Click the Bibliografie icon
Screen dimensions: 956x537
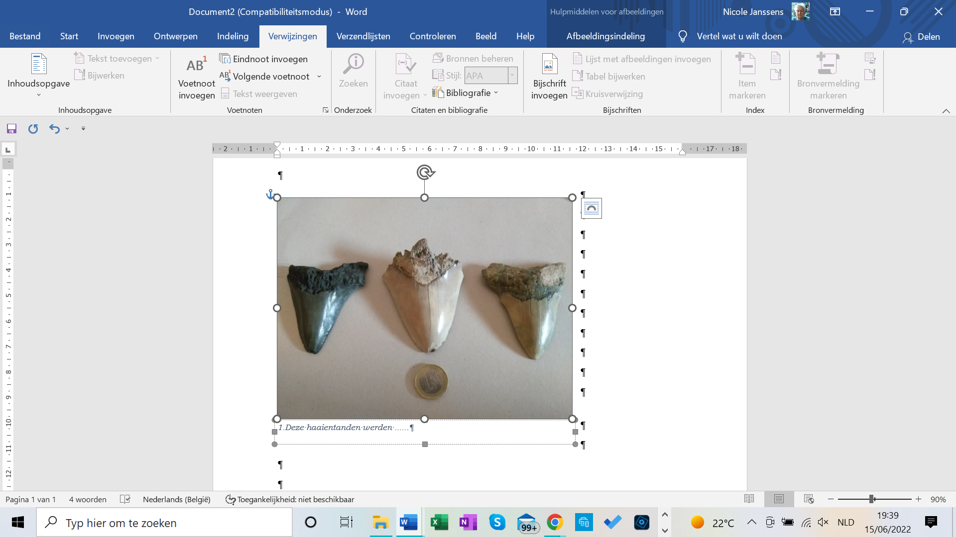(438, 92)
